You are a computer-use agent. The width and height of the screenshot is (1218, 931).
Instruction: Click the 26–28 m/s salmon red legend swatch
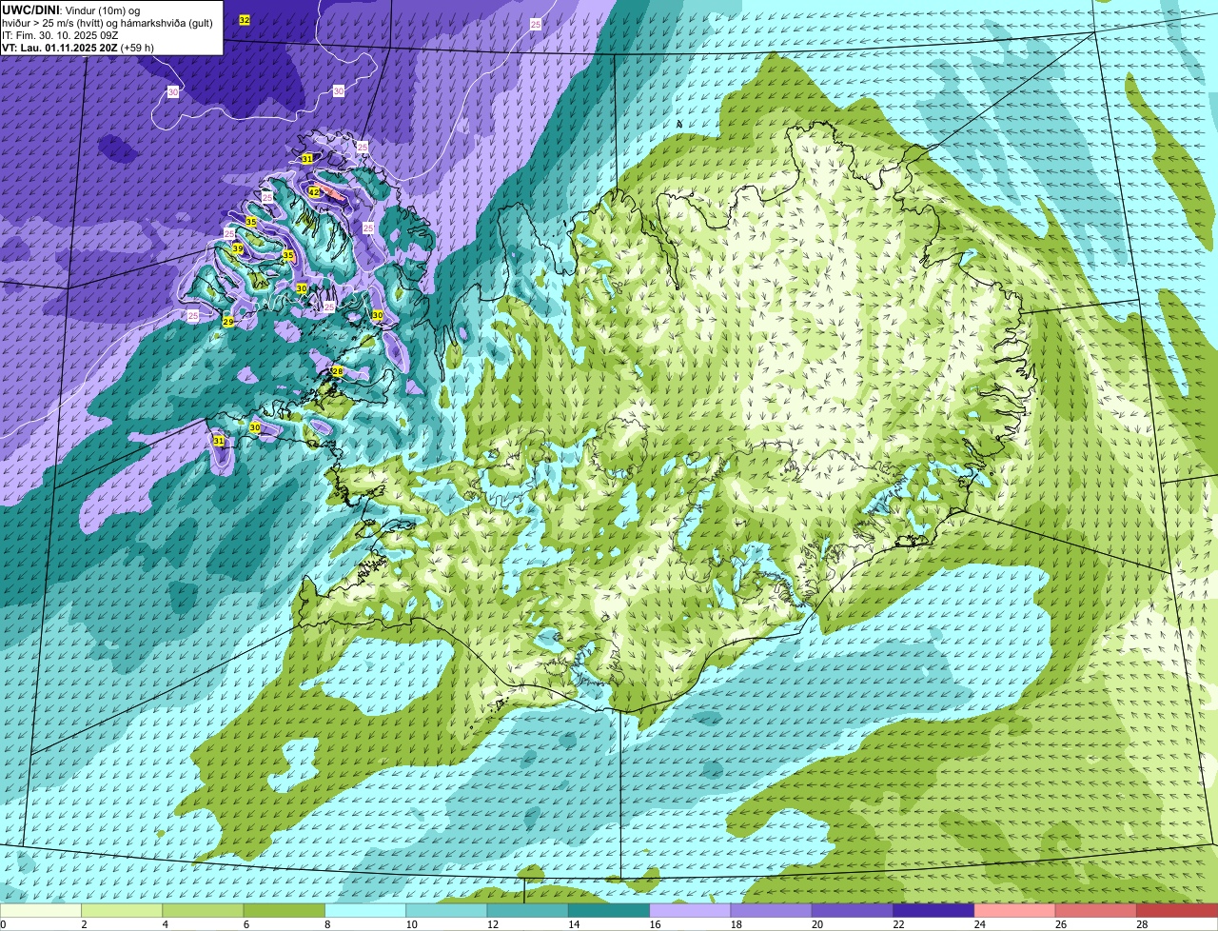1096,911
